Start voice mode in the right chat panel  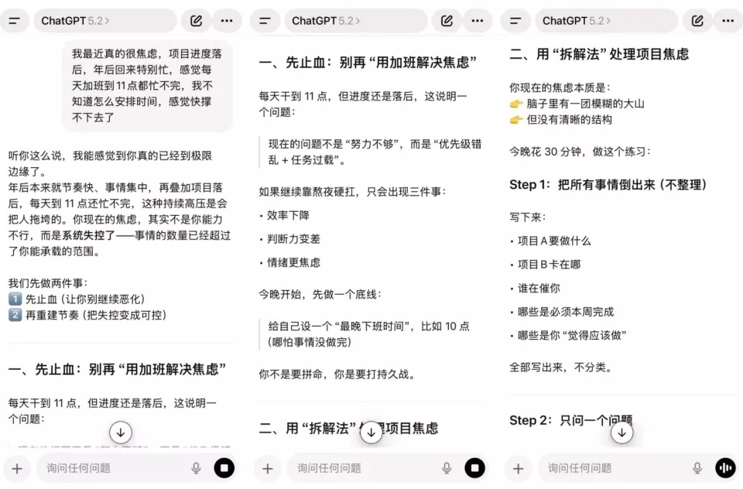pyautogui.click(x=725, y=467)
